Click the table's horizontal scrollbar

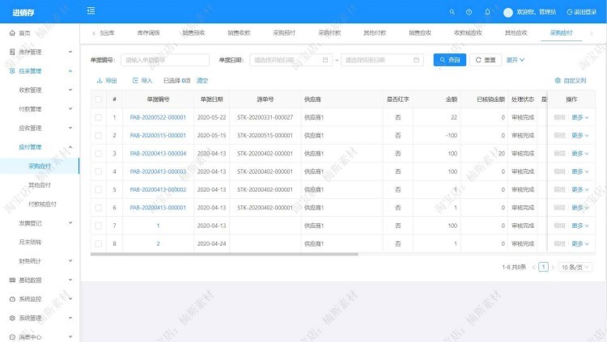tap(224, 254)
